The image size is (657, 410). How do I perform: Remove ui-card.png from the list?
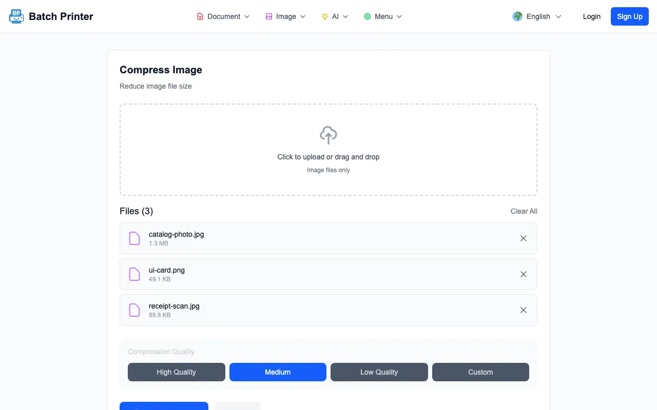point(524,274)
